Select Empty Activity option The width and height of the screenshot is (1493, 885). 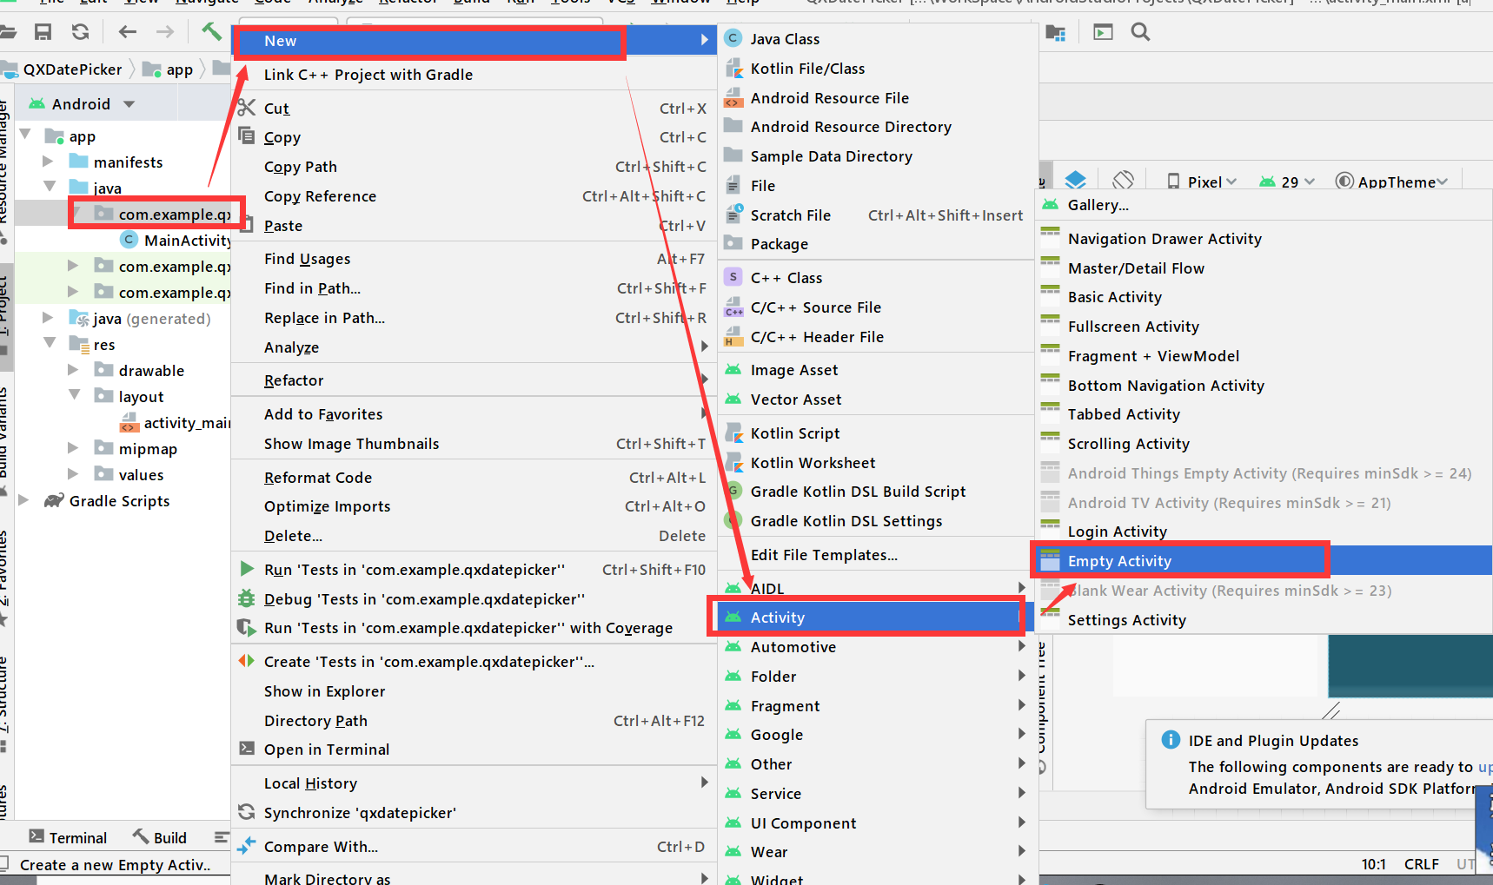[1264, 561]
